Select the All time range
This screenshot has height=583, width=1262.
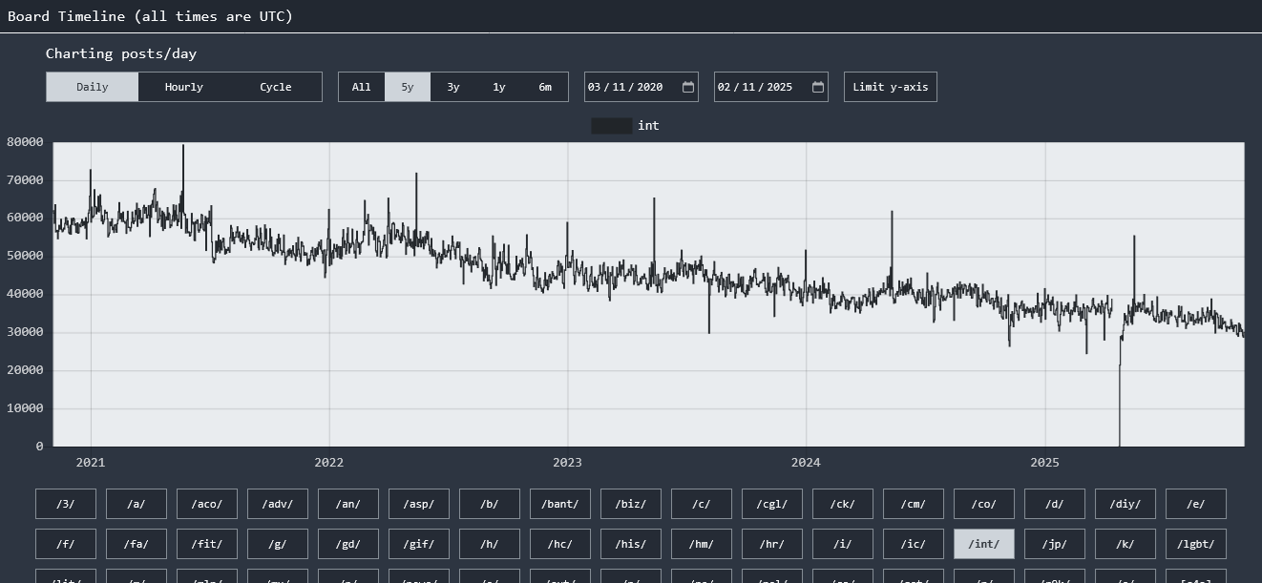(x=362, y=87)
